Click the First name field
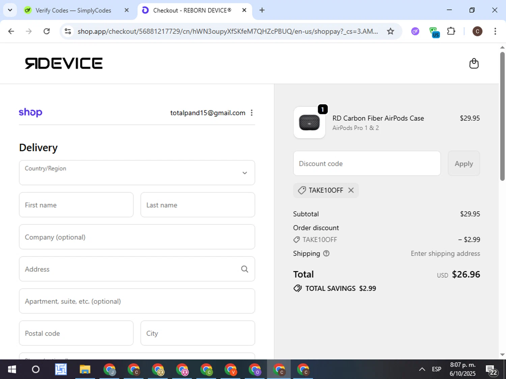Image resolution: width=506 pixels, height=379 pixels. (x=76, y=205)
